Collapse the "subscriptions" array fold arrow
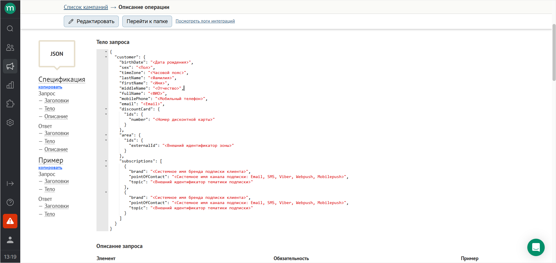556x263 pixels. pyautogui.click(x=106, y=161)
